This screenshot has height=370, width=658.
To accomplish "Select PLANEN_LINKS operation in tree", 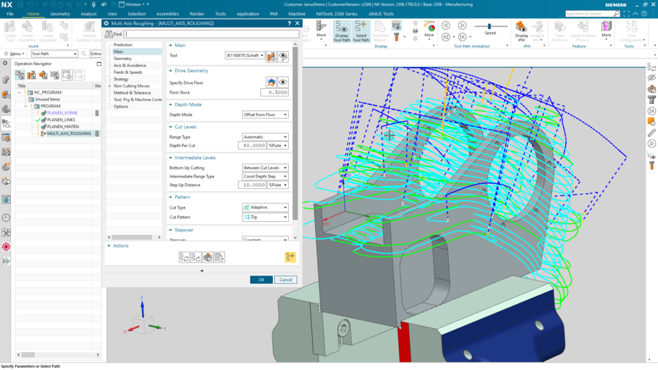I will point(61,120).
